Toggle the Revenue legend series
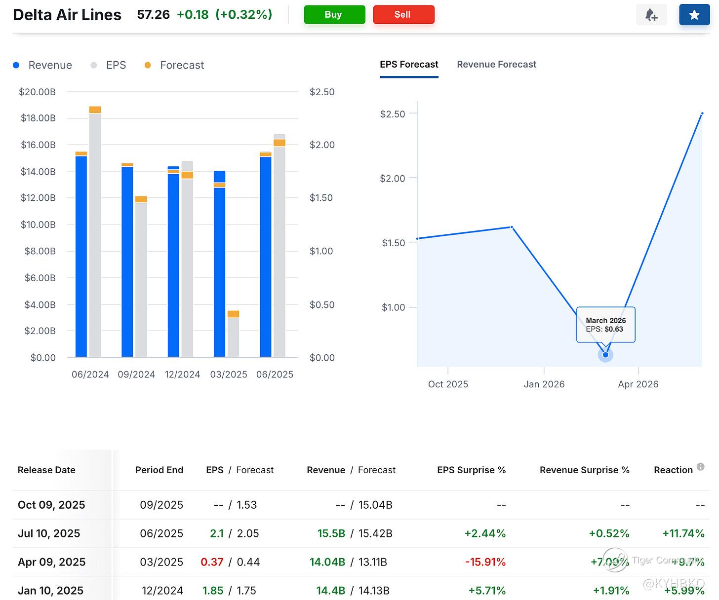719x600 pixels. click(x=43, y=65)
